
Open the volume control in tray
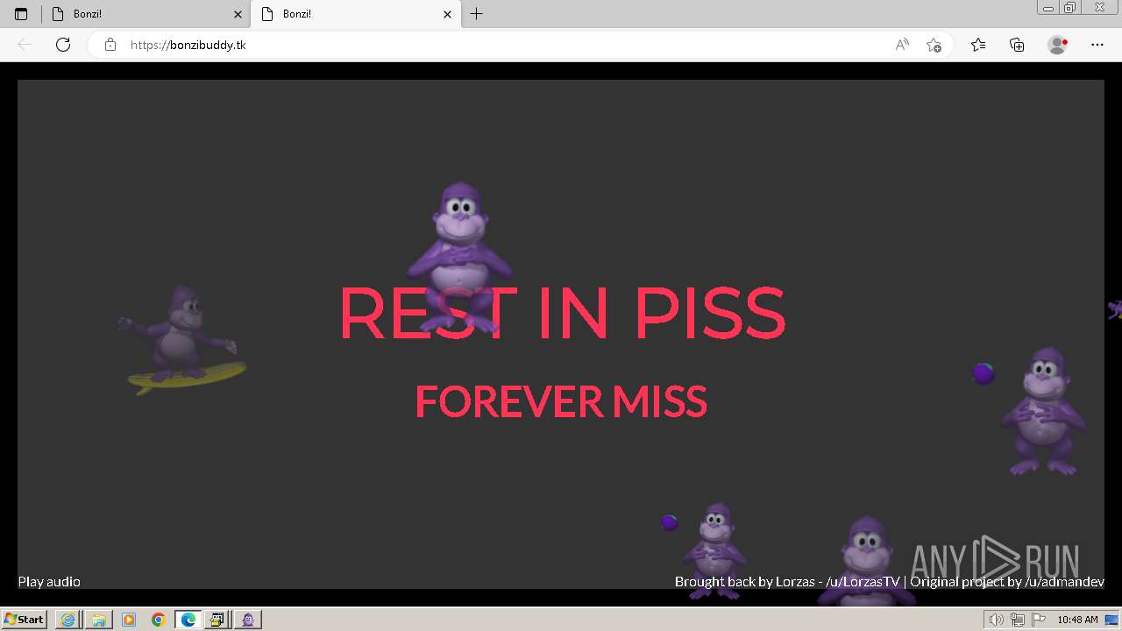point(998,620)
